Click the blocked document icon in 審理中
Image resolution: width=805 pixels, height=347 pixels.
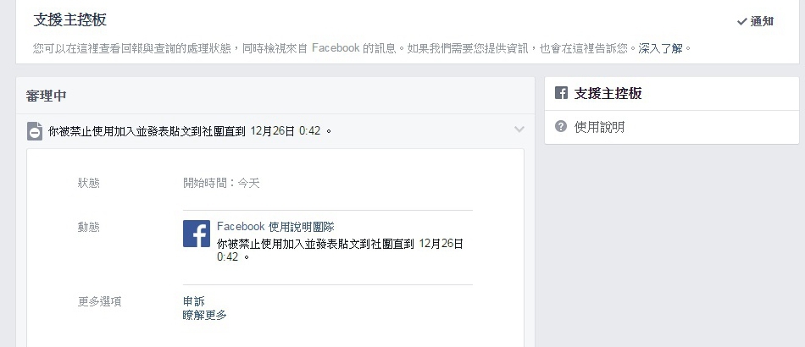(35, 130)
